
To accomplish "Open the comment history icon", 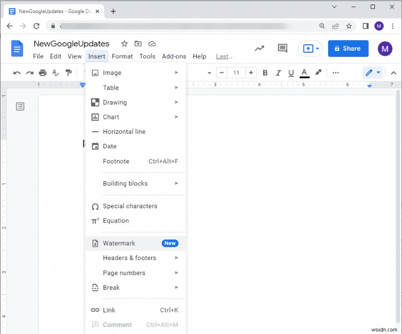I will pyautogui.click(x=282, y=48).
